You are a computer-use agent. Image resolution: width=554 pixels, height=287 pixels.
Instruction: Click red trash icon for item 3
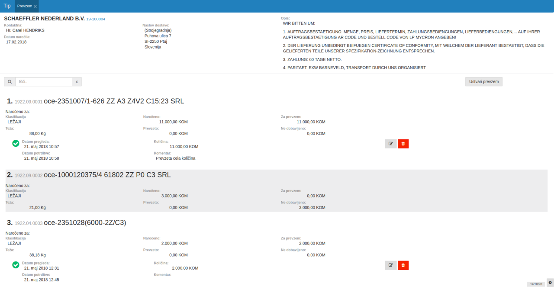403,265
